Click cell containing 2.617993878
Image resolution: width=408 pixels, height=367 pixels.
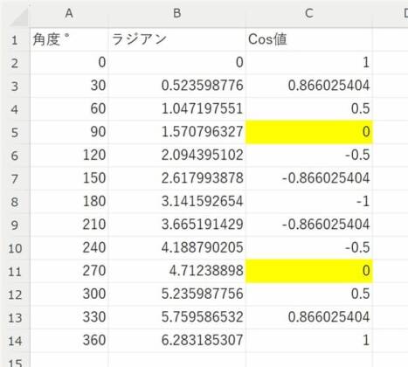[176, 178]
